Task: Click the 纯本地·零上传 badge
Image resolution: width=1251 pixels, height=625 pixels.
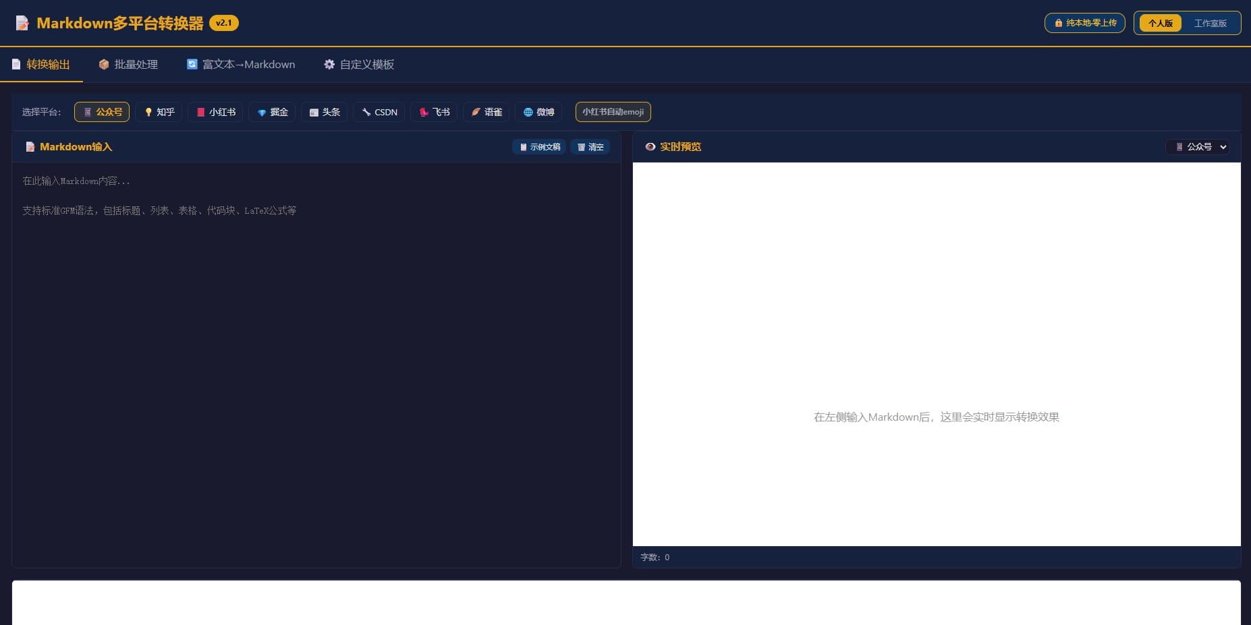Action: [1085, 23]
